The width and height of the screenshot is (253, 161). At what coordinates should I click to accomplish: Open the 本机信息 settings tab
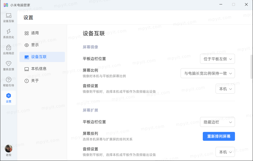pyautogui.click(x=42, y=69)
